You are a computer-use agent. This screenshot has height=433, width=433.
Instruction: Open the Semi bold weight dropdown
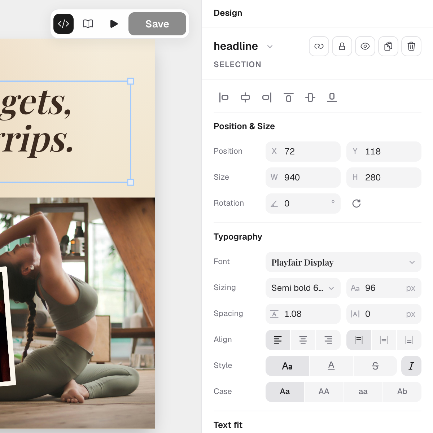point(303,288)
